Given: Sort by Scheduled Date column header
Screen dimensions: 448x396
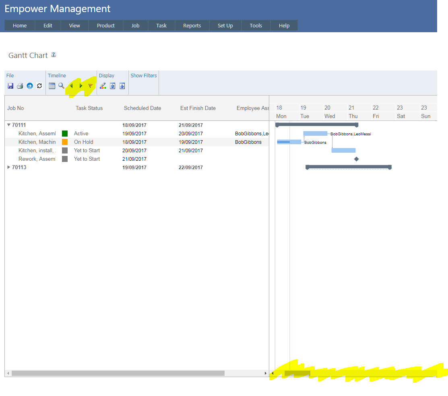Looking at the screenshot, I should pos(142,108).
